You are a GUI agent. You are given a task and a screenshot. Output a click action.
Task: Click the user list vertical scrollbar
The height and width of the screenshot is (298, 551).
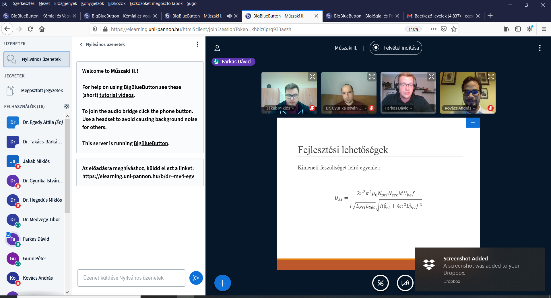pos(67,166)
